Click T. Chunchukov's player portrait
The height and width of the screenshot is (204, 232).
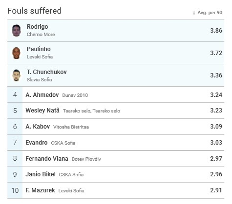[16, 75]
